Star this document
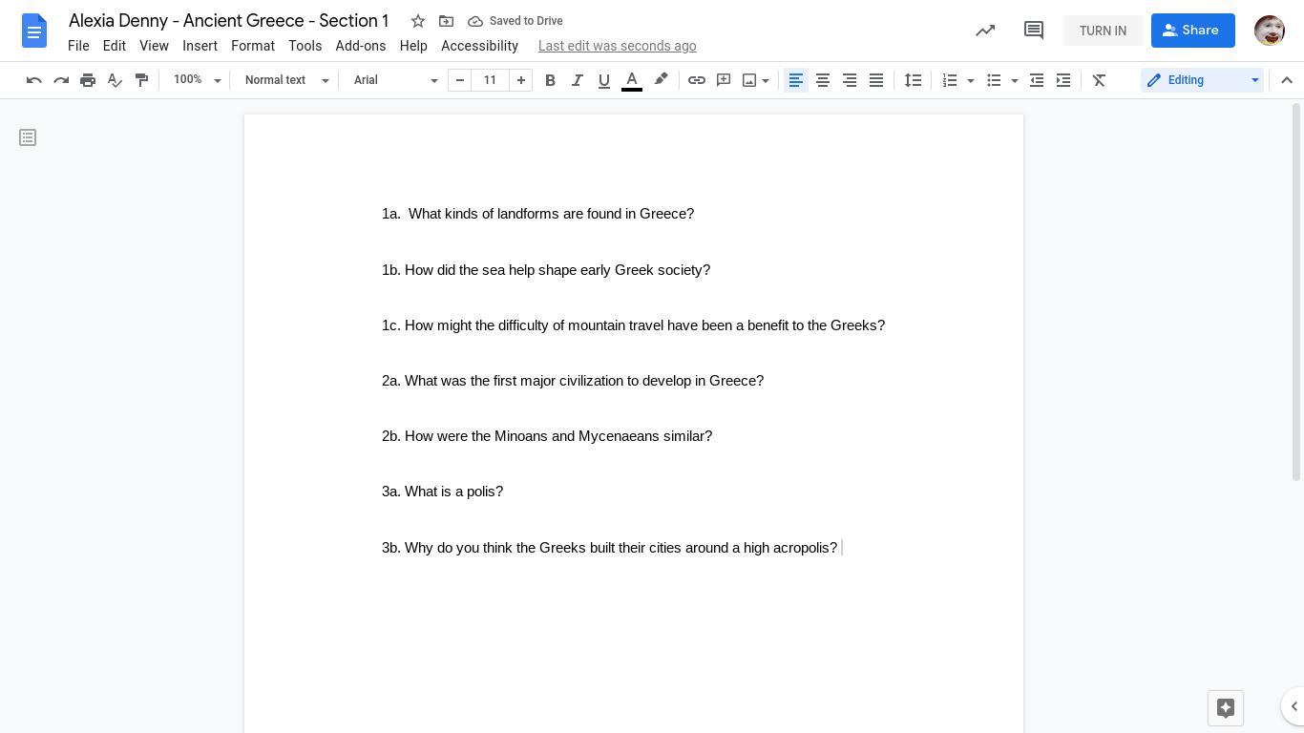 tap(418, 21)
